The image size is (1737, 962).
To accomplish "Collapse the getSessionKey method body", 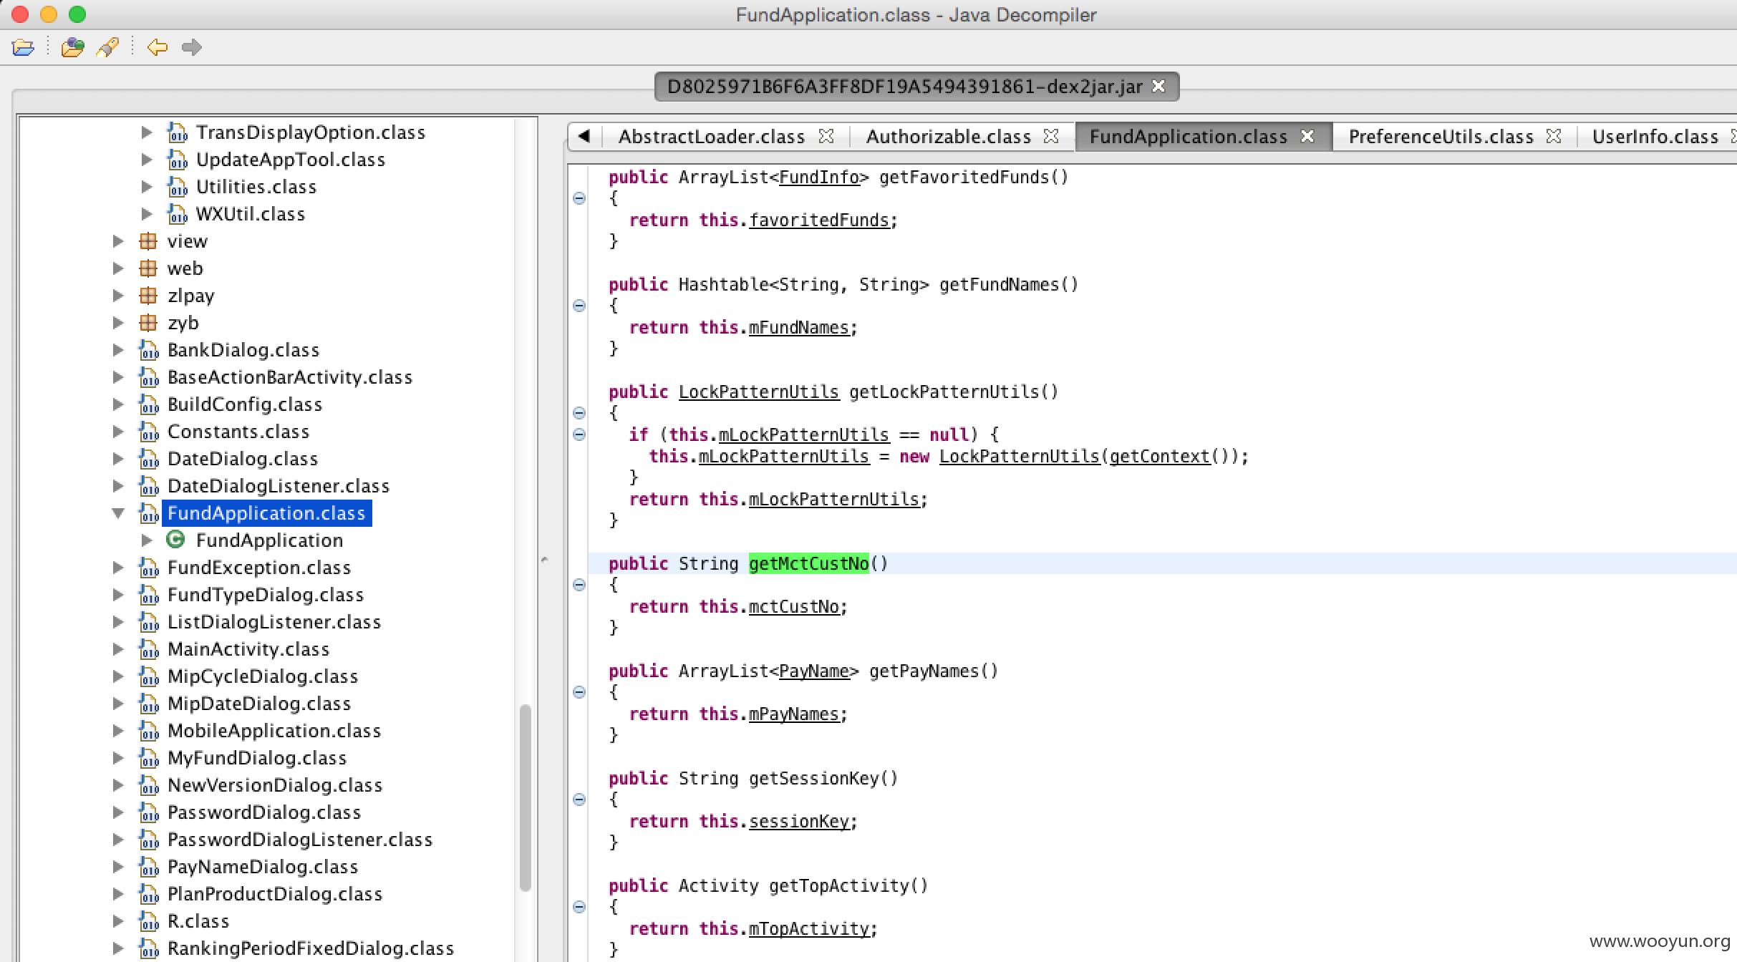I will point(579,800).
